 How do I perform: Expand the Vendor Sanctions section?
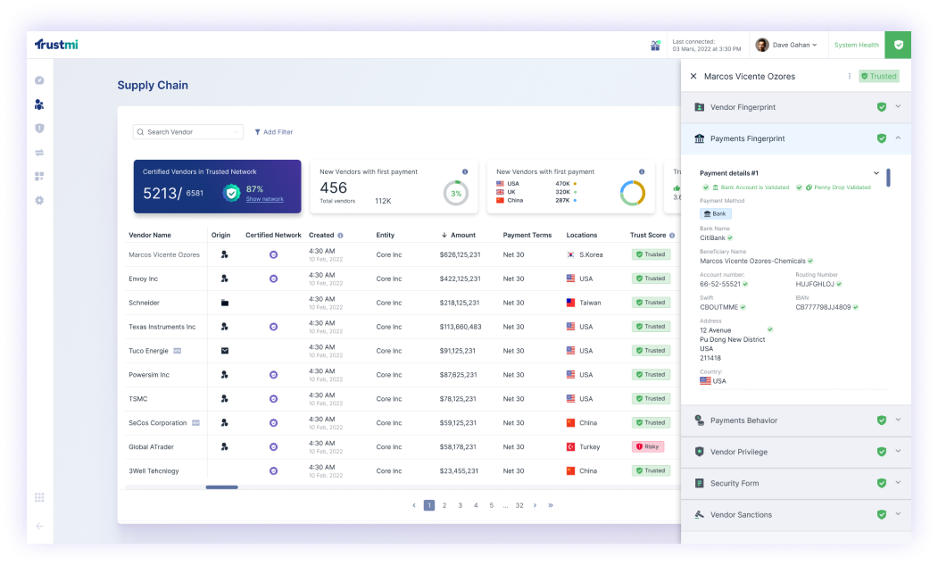898,514
